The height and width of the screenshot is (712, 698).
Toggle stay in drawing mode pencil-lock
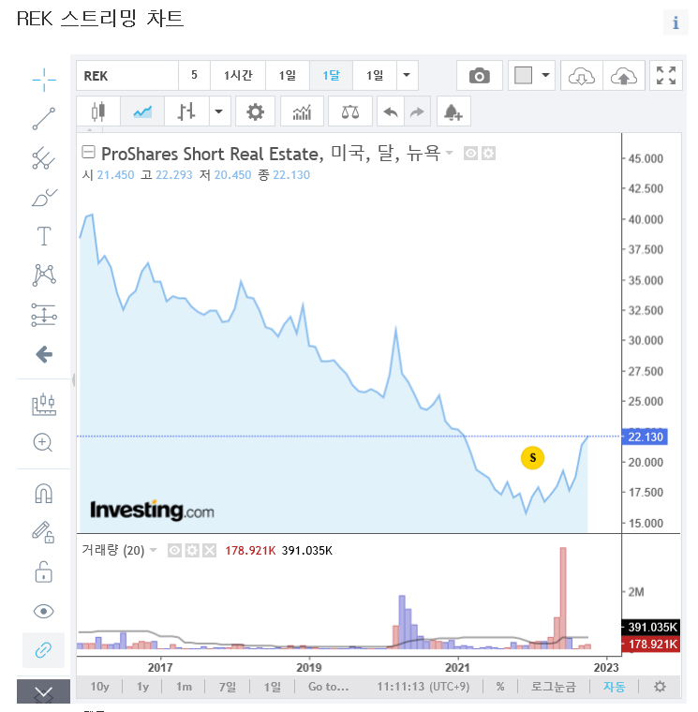[43, 532]
